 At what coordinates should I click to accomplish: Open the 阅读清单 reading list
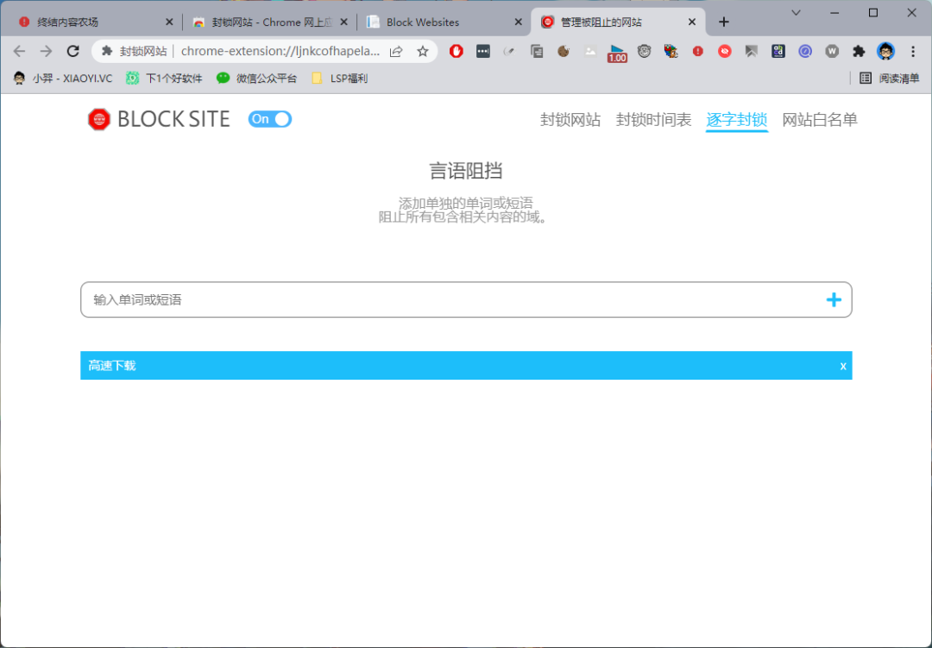pyautogui.click(x=889, y=79)
